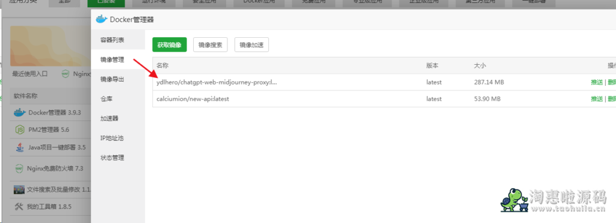
Task: Click the PM2管理器 JS icon
Action: (x=19, y=129)
